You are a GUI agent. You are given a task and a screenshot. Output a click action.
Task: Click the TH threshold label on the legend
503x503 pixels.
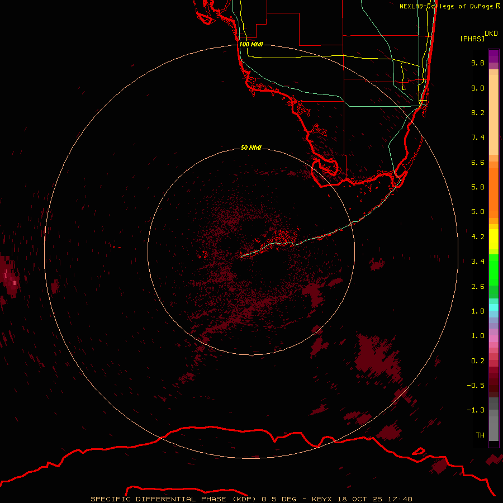(480, 435)
